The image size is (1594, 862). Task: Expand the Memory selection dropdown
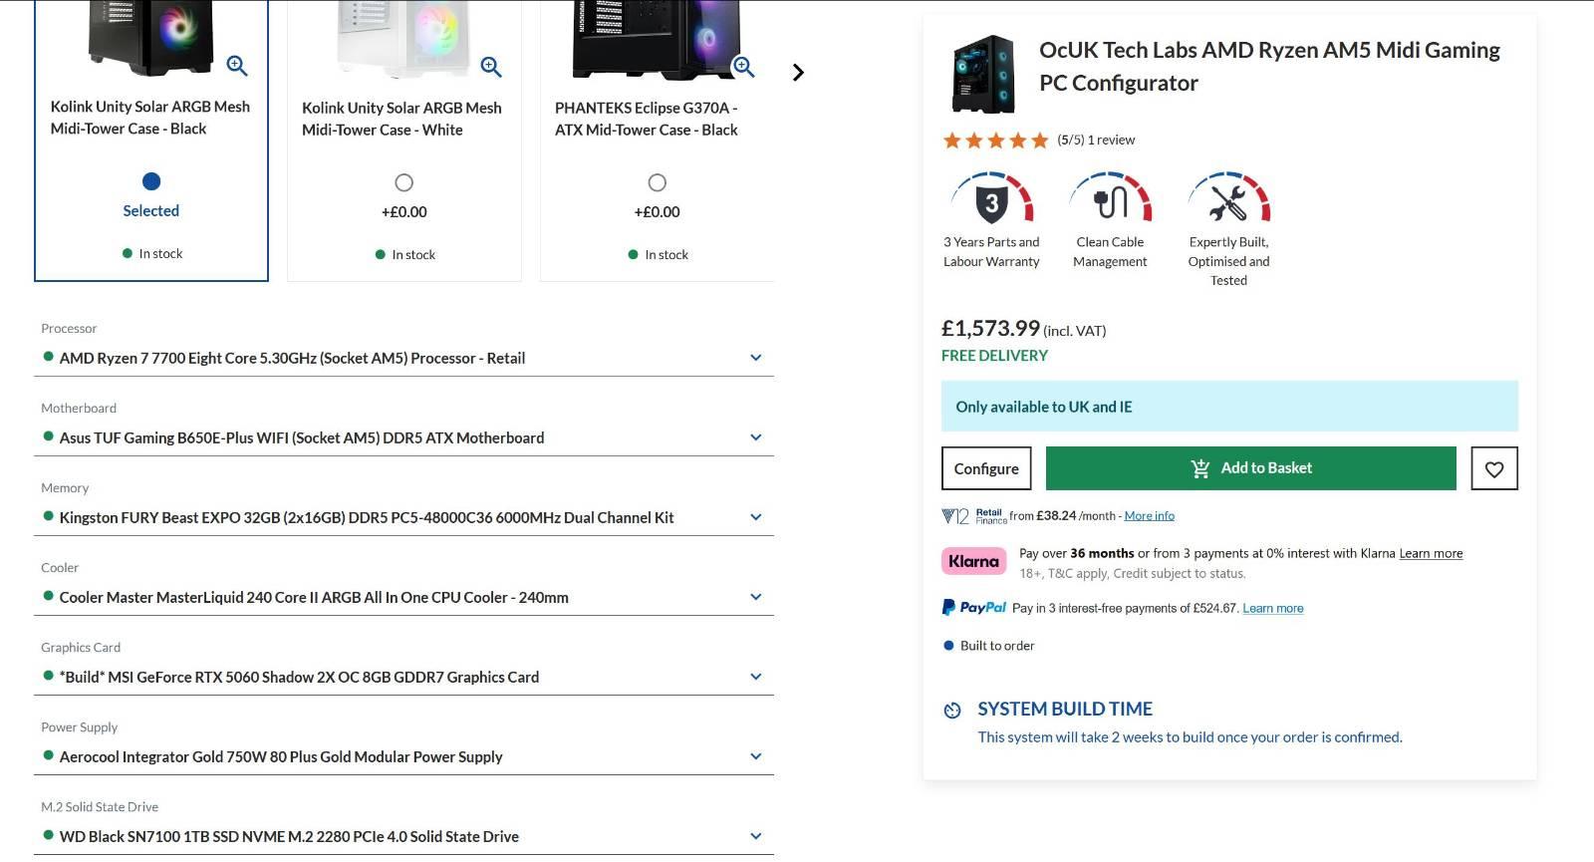point(755,517)
